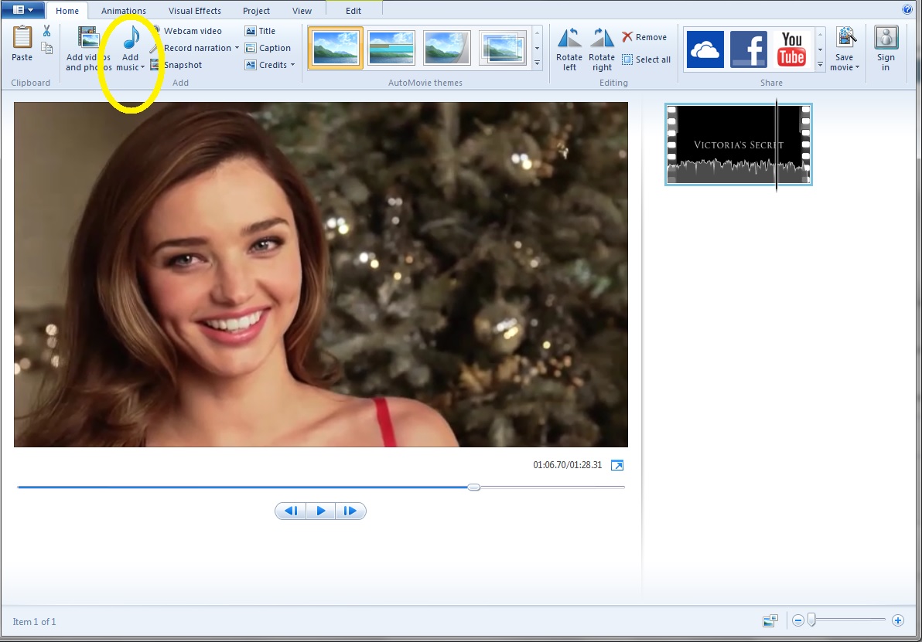This screenshot has width=922, height=642.
Task: Click the Save movie icon
Action: 845,39
